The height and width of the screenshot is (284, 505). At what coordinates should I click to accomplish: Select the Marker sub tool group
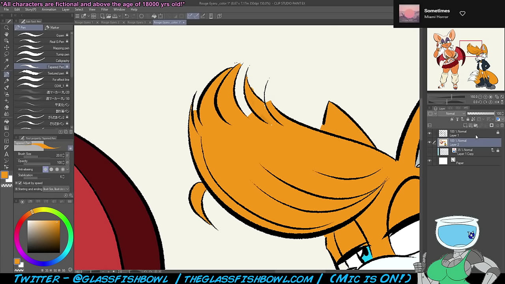click(54, 28)
